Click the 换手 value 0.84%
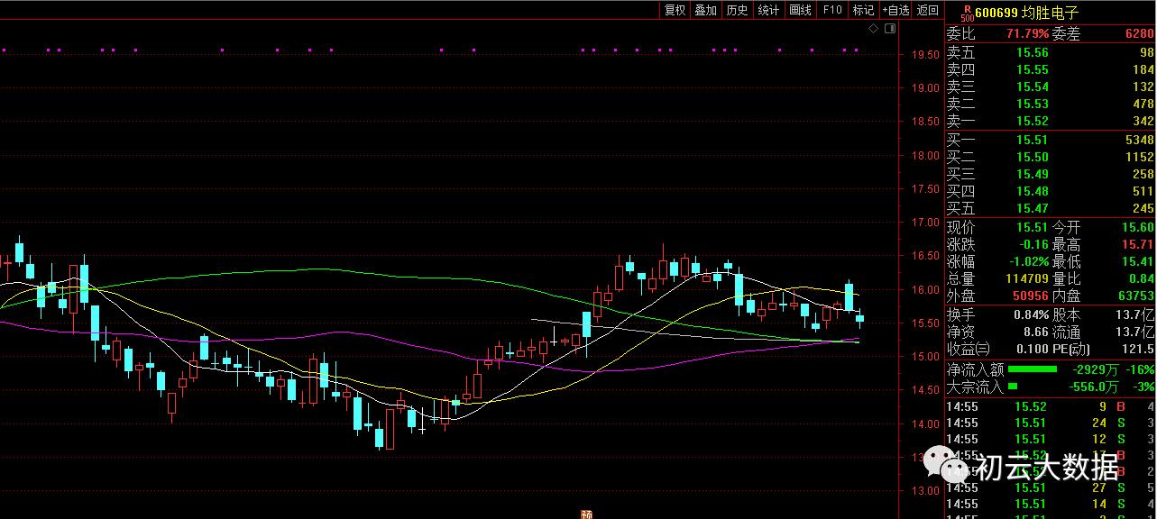The height and width of the screenshot is (519, 1157). tap(1030, 315)
